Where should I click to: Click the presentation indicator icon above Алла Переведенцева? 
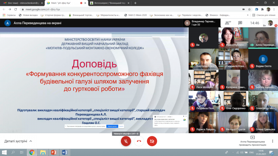click(x=253, y=137)
